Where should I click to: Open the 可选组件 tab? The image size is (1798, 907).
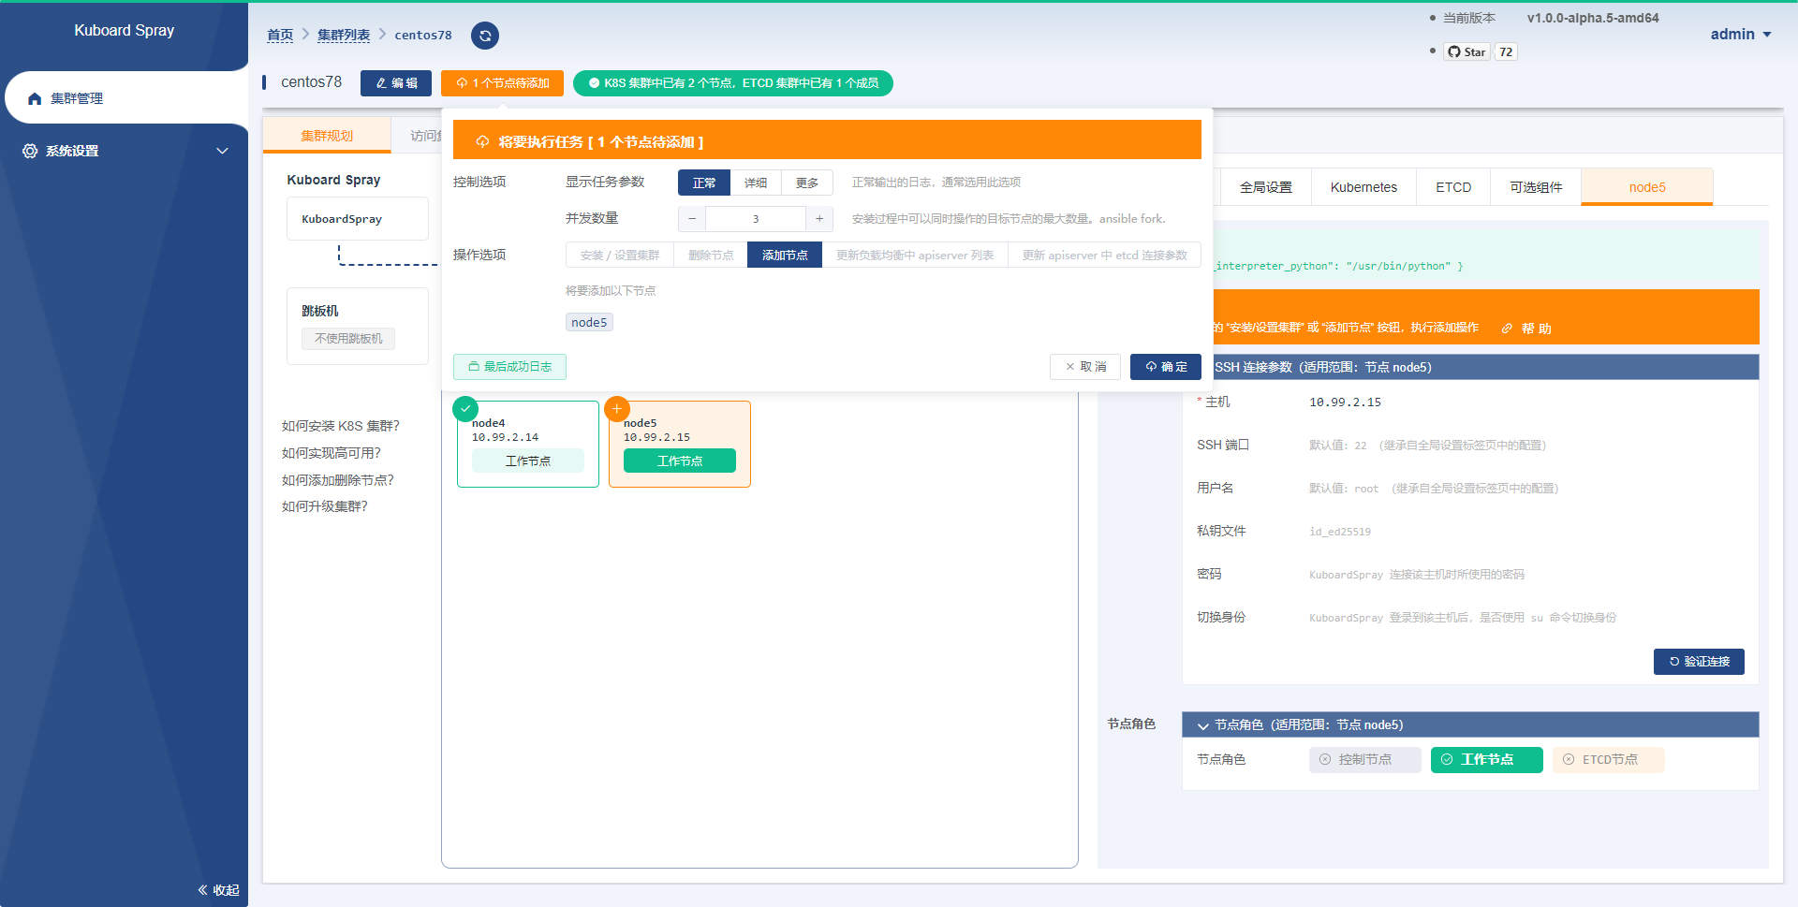coord(1536,187)
